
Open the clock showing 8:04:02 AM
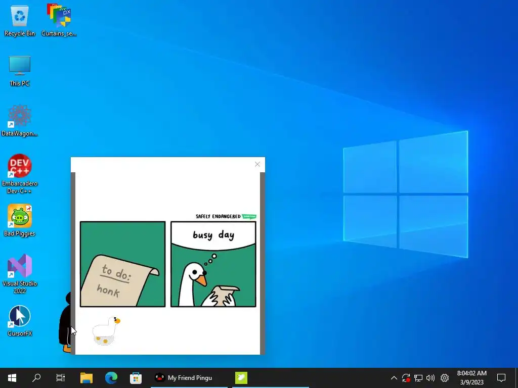tap(472, 378)
